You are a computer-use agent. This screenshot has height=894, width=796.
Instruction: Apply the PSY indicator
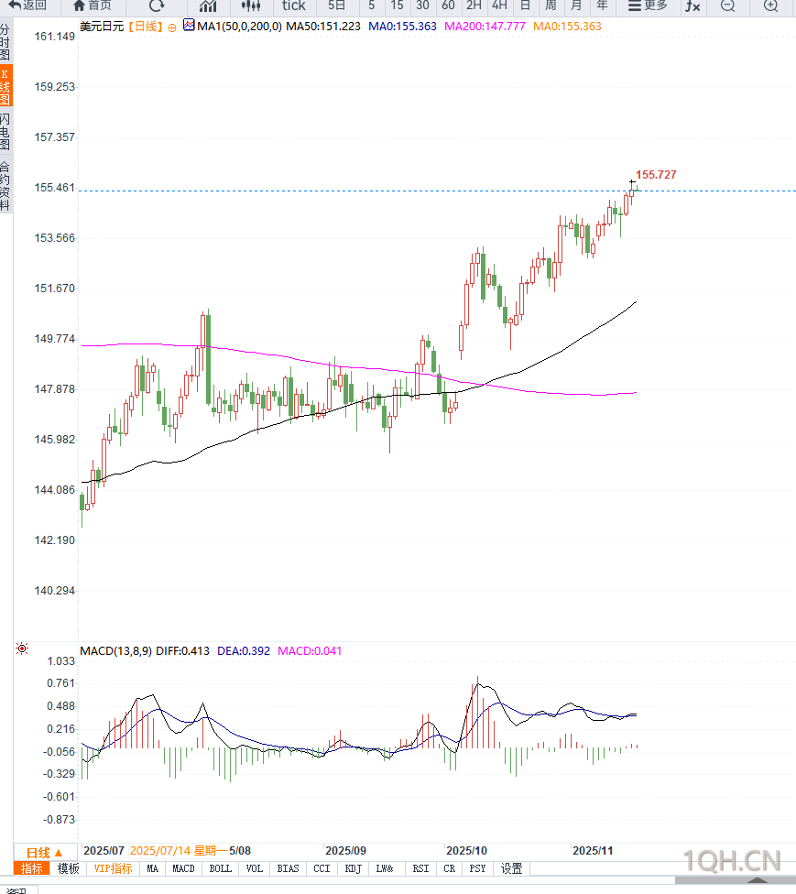click(477, 868)
